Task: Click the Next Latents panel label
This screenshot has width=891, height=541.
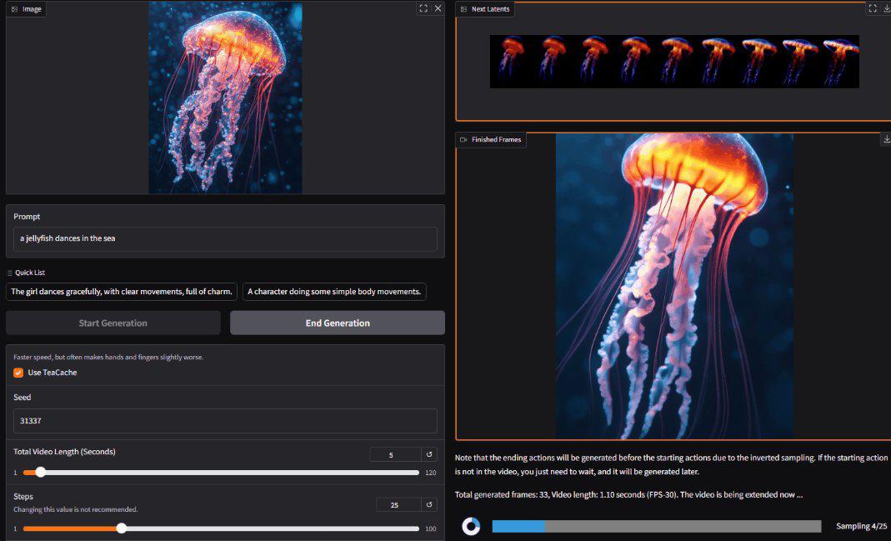Action: click(x=486, y=8)
